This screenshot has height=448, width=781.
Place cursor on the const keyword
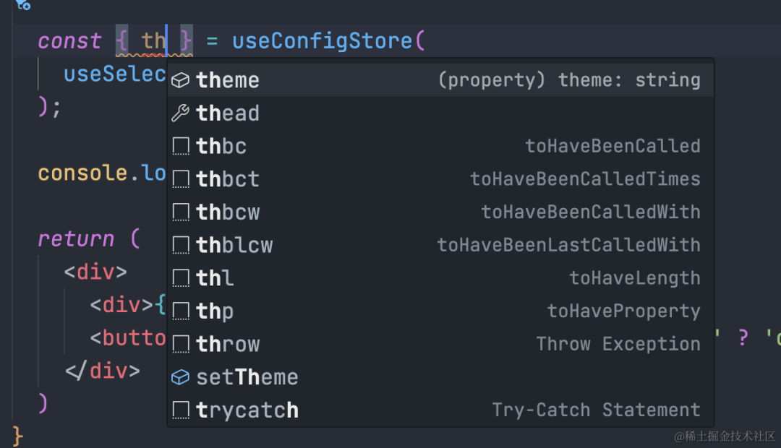pos(69,41)
